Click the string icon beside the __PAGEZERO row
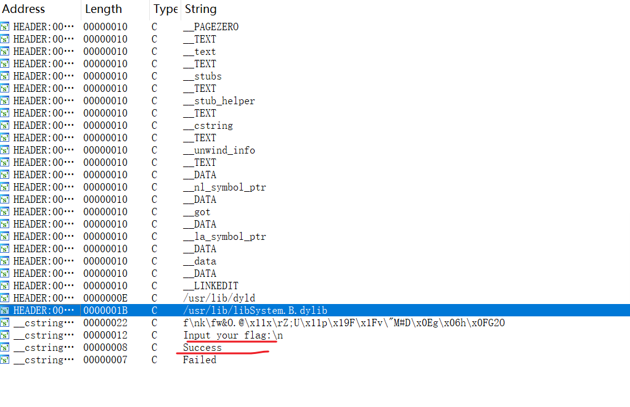The width and height of the screenshot is (630, 407). 5,27
